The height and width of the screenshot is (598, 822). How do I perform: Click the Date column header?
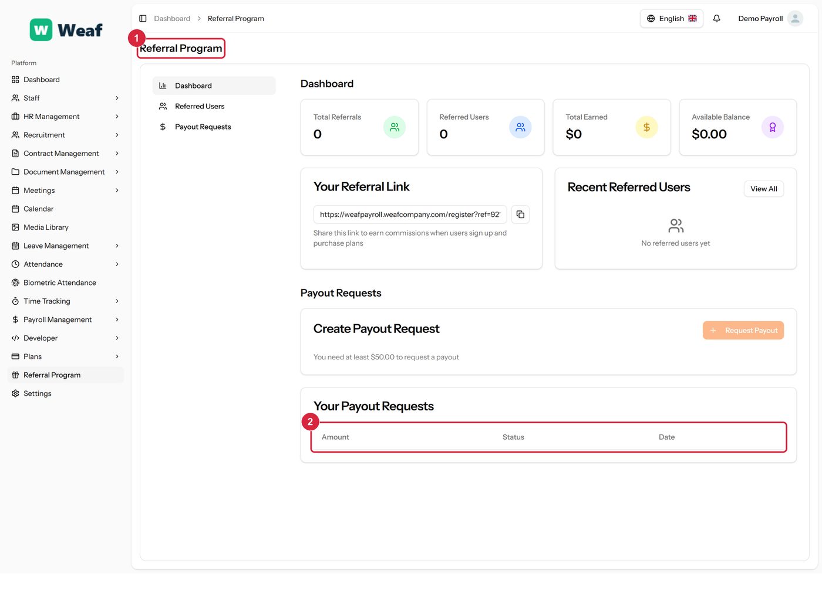click(x=666, y=437)
